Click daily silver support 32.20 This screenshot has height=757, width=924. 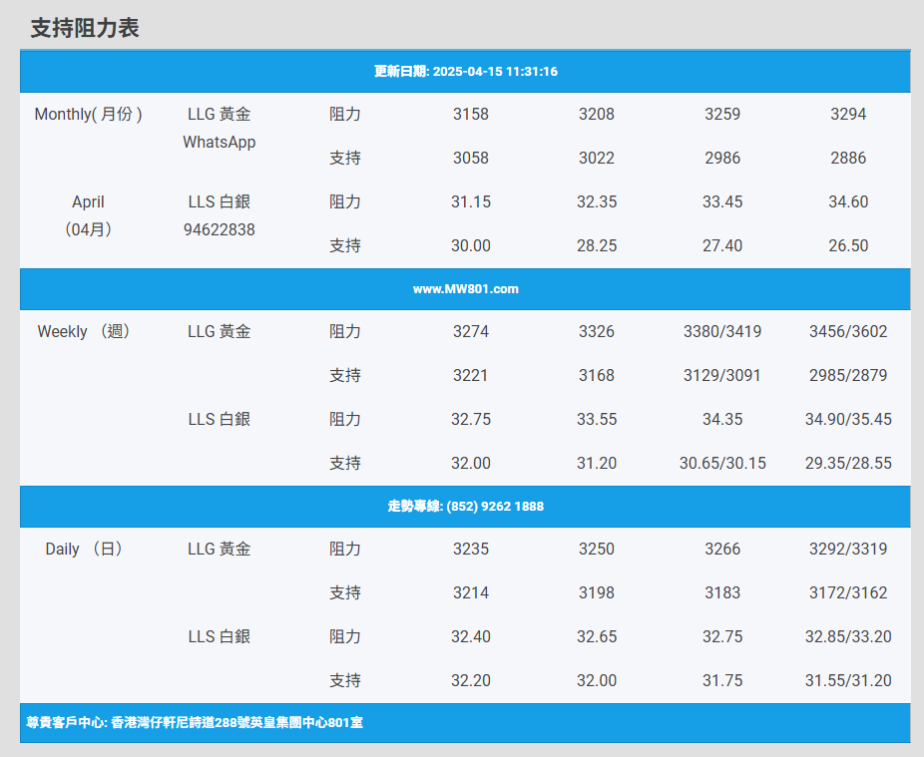pyautogui.click(x=471, y=680)
